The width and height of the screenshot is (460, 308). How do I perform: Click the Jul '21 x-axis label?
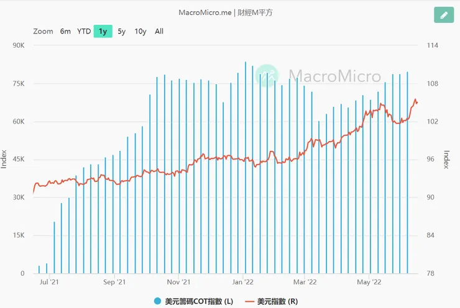pyautogui.click(x=49, y=282)
